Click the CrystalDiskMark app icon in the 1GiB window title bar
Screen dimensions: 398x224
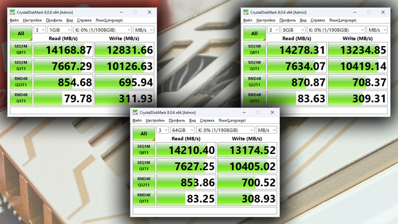[13, 12]
